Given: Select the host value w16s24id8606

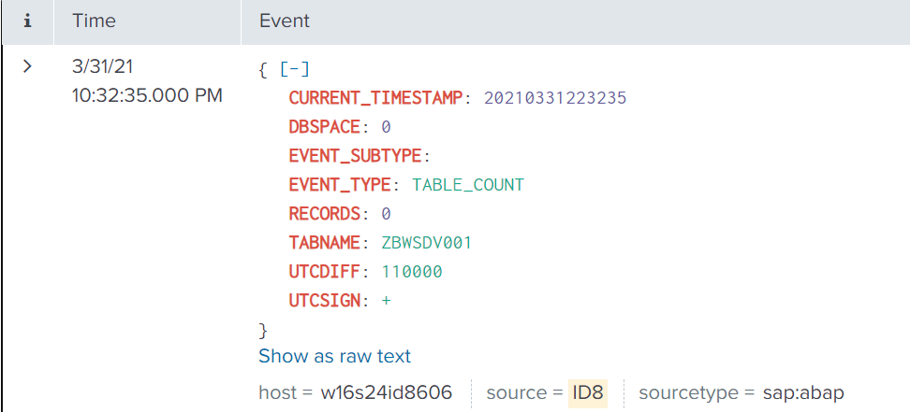Looking at the screenshot, I should point(386,393).
